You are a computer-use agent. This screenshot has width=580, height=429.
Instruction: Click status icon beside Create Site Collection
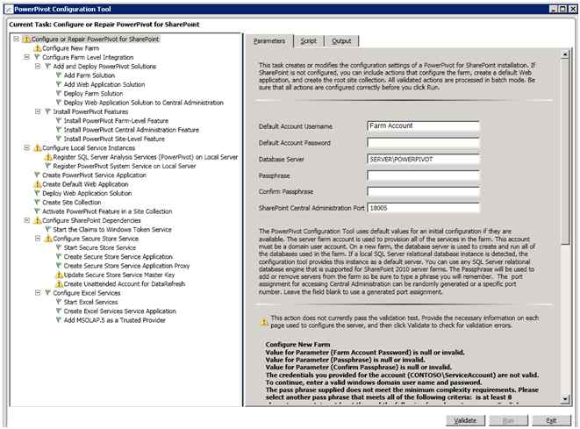[x=37, y=203]
